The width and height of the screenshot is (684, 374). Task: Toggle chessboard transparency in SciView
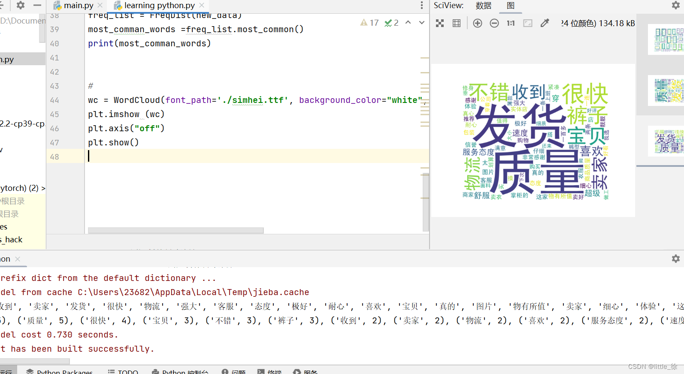[x=440, y=23]
